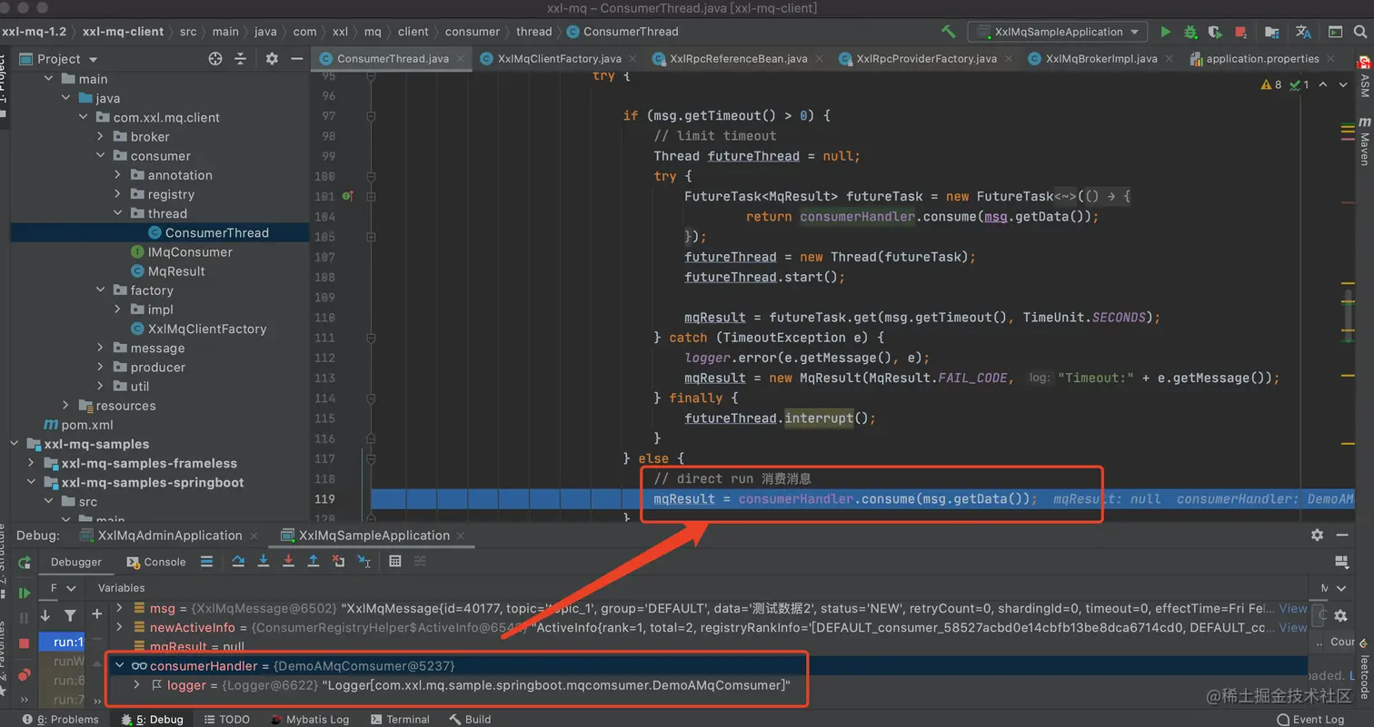1374x727 pixels.
Task: Open the TODO tool window
Action: [225, 719]
